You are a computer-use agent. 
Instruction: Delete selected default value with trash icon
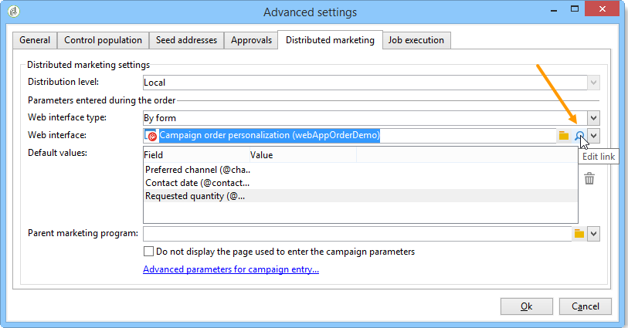click(x=589, y=178)
